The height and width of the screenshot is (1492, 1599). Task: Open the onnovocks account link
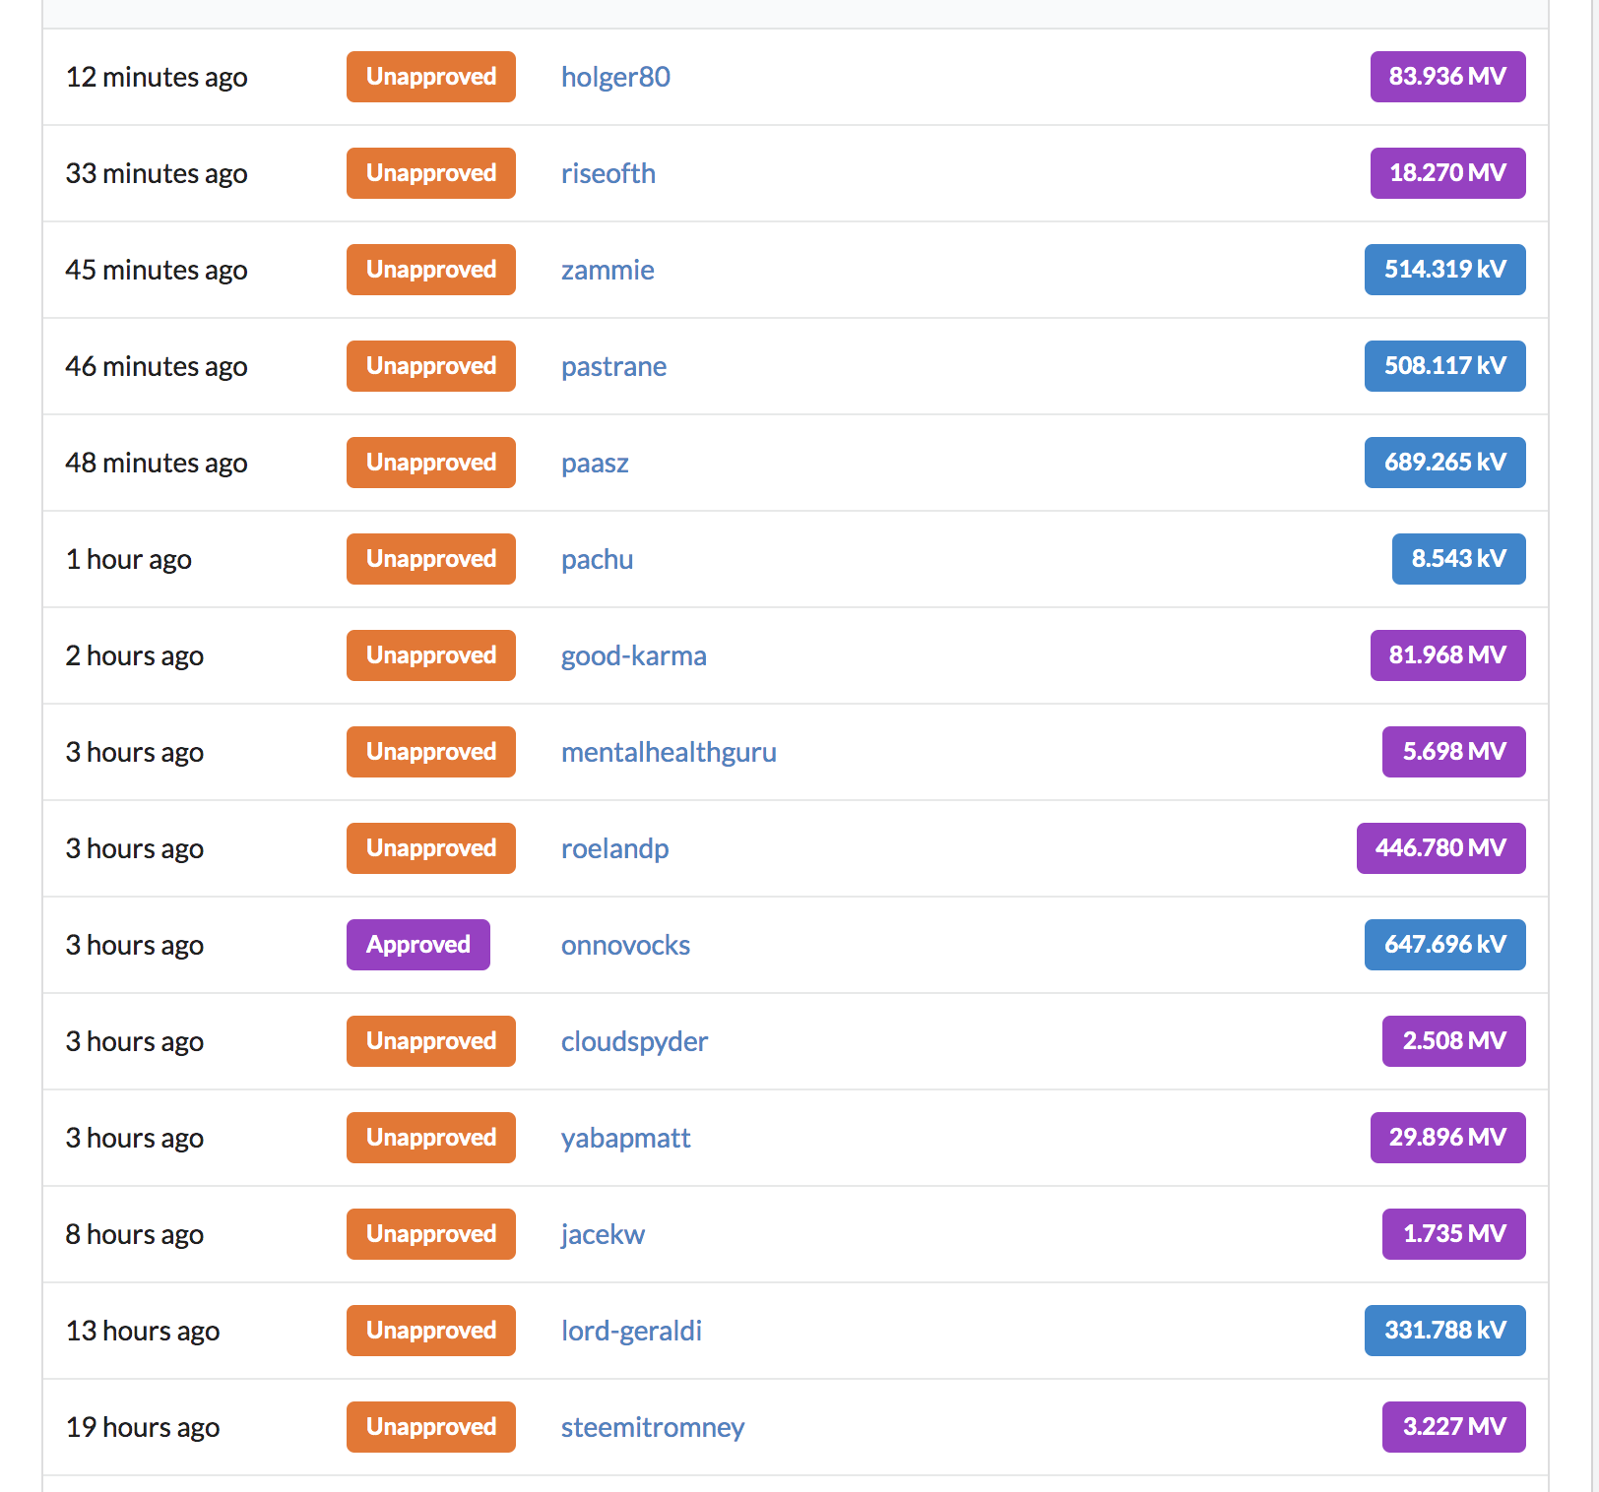coord(625,945)
